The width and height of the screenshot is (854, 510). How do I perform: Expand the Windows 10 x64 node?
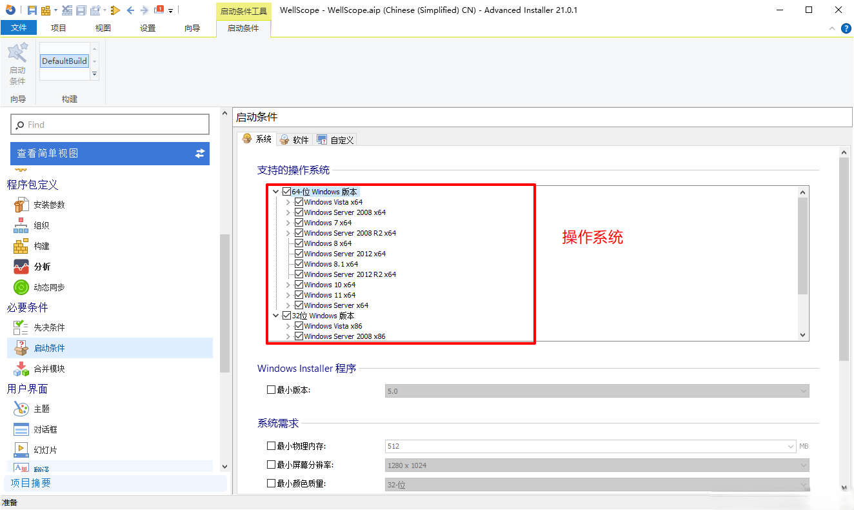[288, 285]
